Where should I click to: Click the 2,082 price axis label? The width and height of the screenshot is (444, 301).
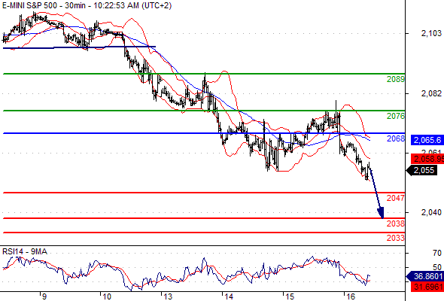pos(431,93)
